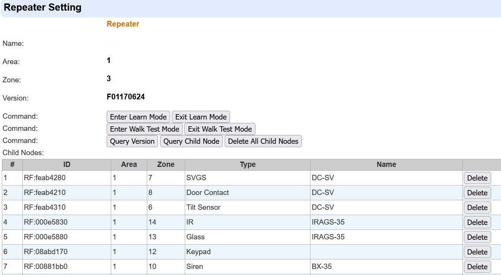Click the Enter Learn Mode button
The height and width of the screenshot is (275, 501).
(x=138, y=117)
